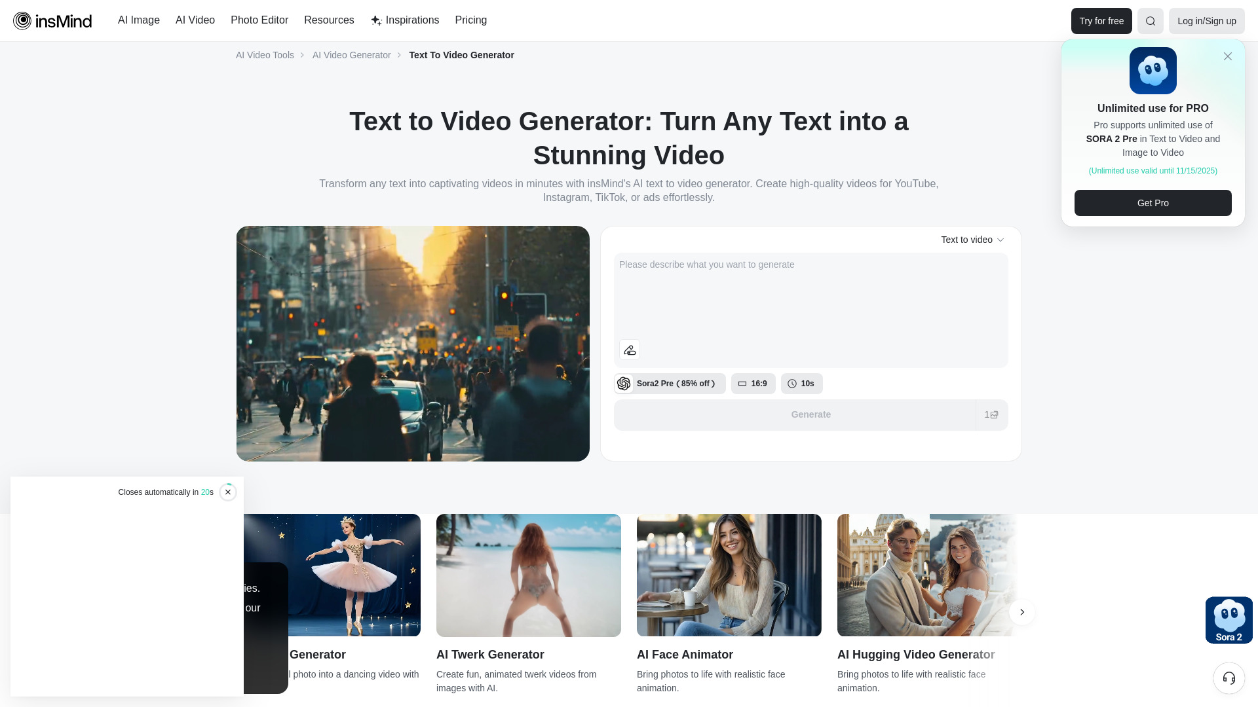Screen dimensions: 1258x707
Task: Select the Pricing menu item
Action: [x=470, y=20]
